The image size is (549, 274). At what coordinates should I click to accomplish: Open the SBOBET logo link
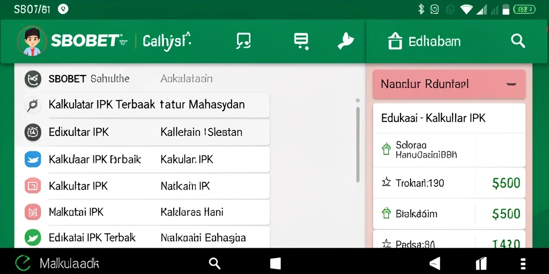tap(90, 41)
